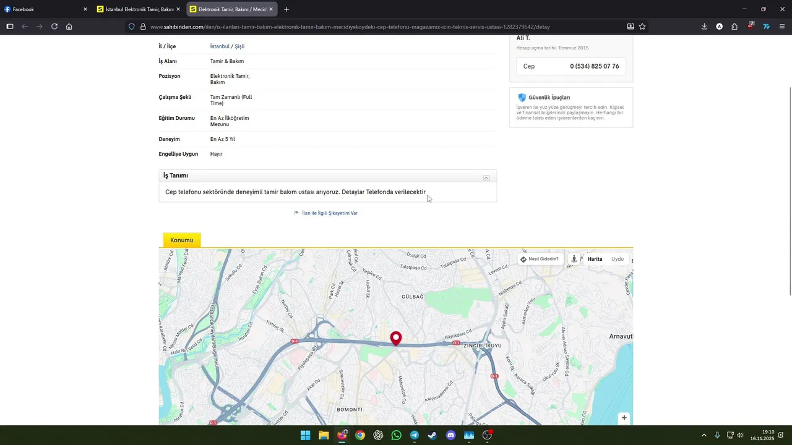Screen dimensions: 792x445
Task: Collapse the İş Tanımı section
Action: point(486,178)
